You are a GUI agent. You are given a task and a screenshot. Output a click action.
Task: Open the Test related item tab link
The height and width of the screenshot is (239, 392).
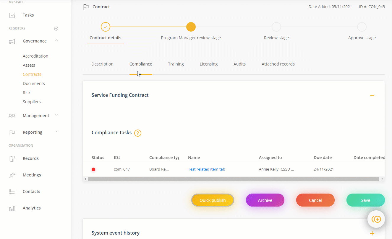[x=206, y=169]
